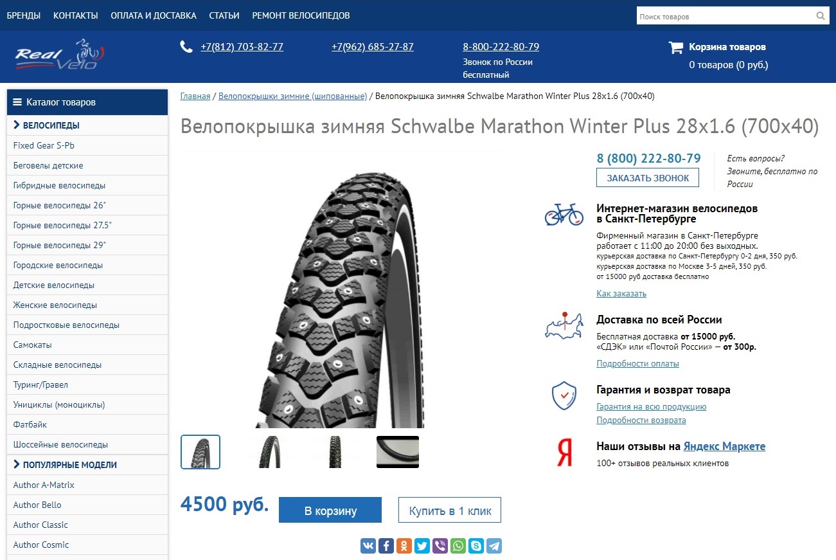Click the search magnifier icon
Viewport: 836px width, 560px height.
coord(821,16)
